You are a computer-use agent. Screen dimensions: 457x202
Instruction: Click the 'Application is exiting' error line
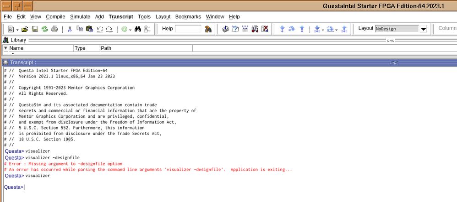148,170
